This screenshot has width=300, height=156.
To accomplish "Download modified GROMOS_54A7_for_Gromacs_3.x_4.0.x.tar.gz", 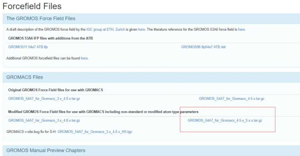I will 44,121.
